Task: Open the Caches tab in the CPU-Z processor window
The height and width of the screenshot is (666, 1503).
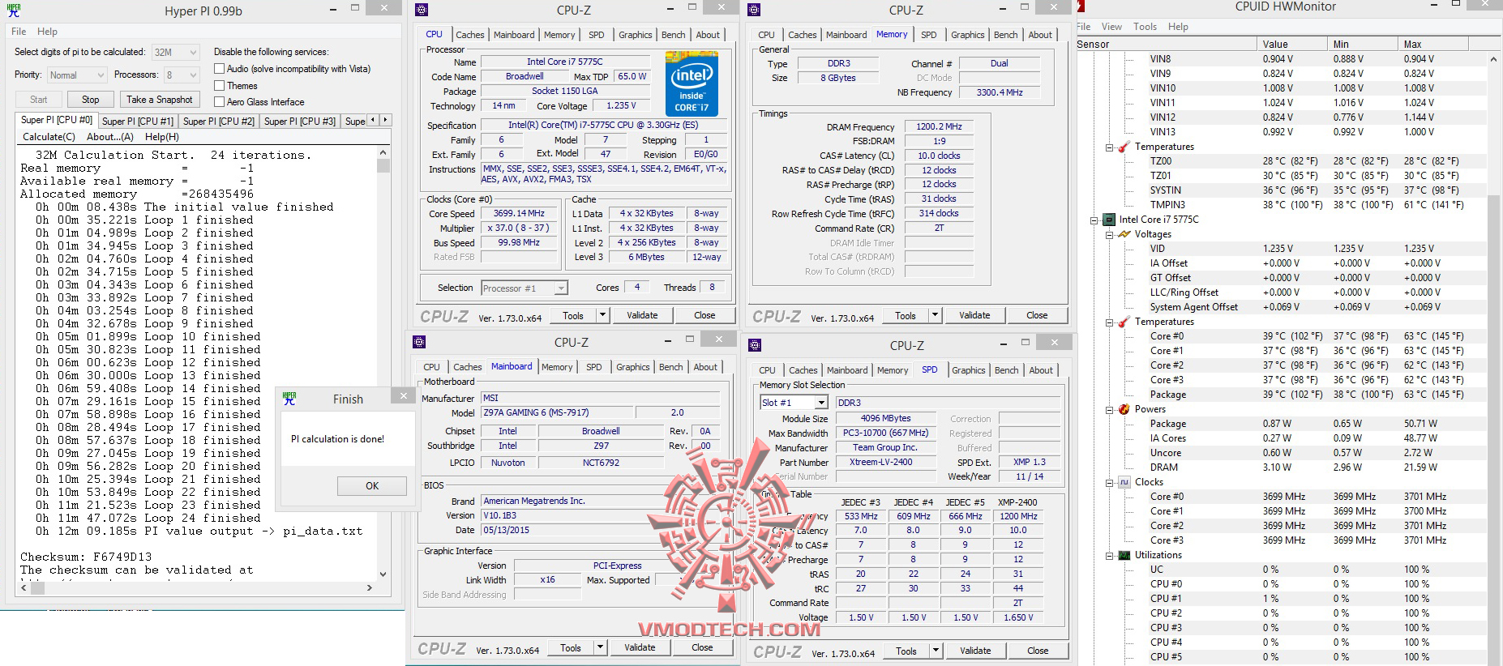Action: point(469,35)
